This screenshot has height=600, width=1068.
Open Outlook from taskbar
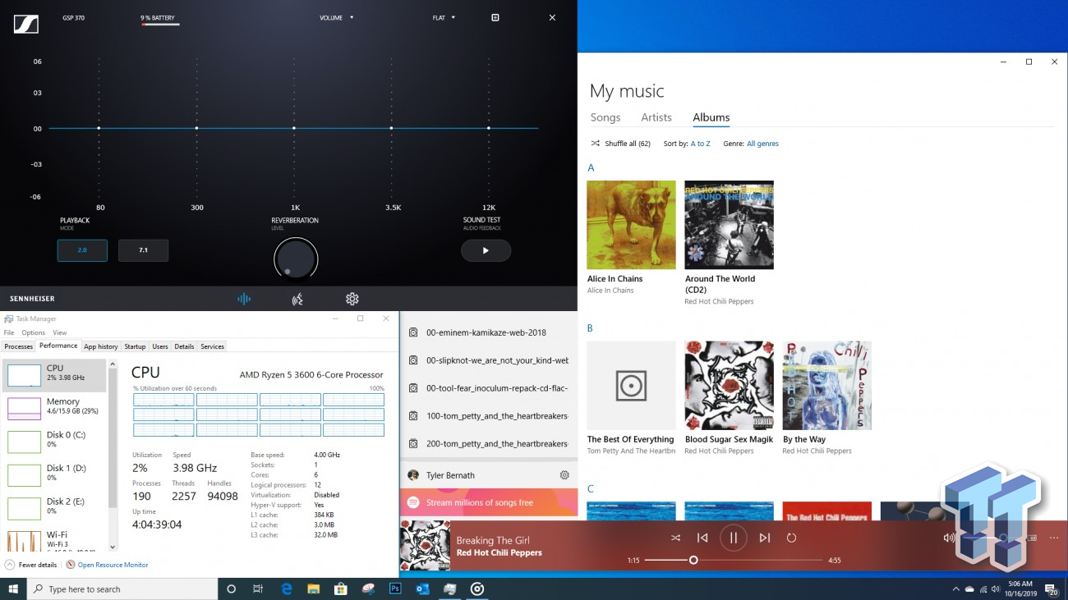(422, 589)
